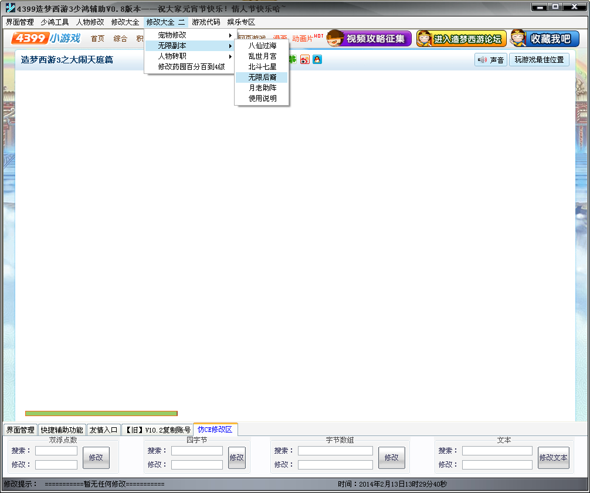Click the green loading progress bar
The image size is (590, 493).
101,413
